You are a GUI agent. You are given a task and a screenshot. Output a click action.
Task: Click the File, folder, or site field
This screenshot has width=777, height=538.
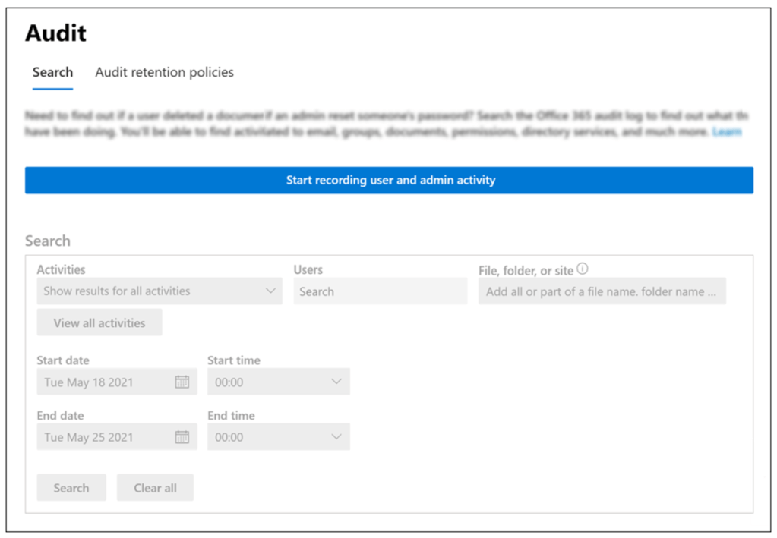tap(602, 291)
